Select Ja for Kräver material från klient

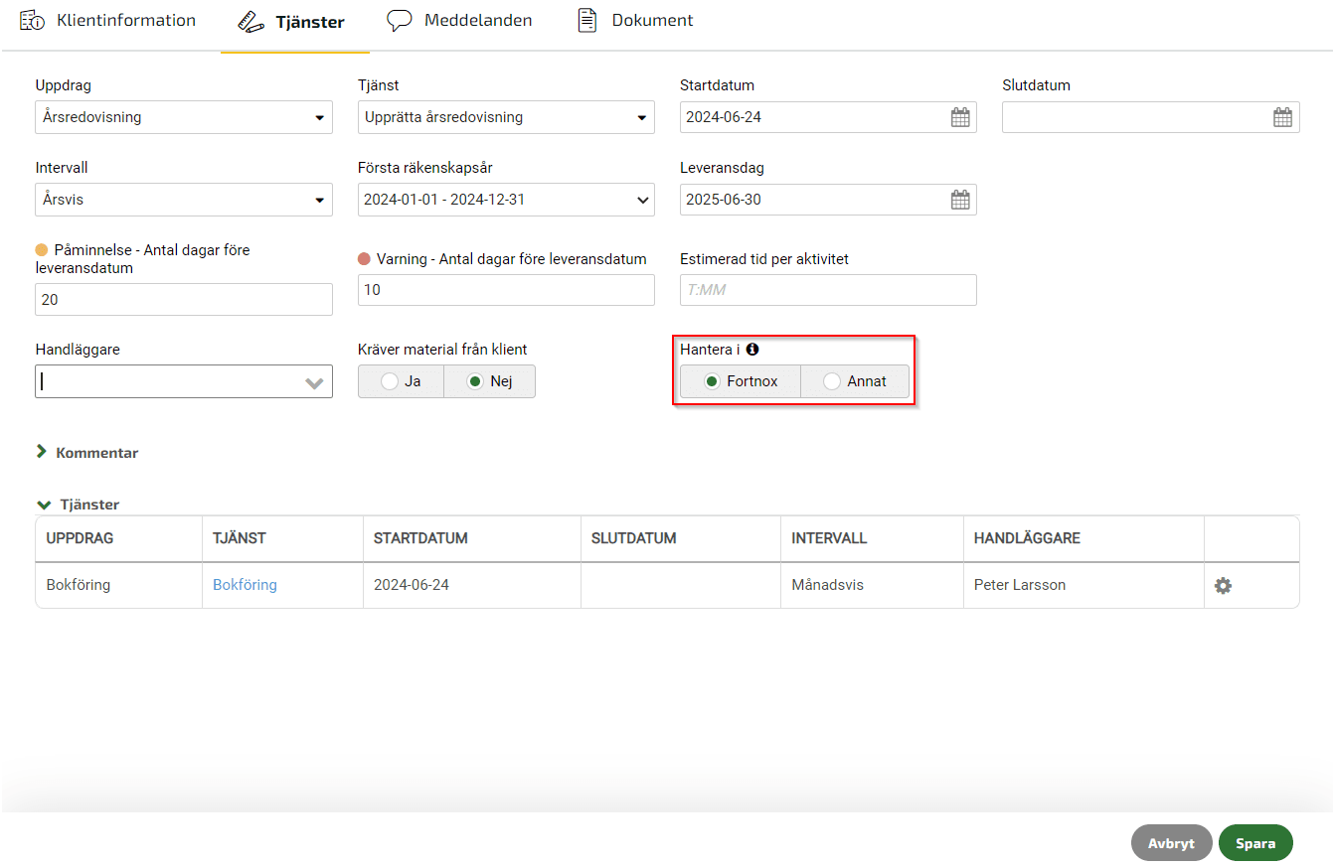[401, 381]
